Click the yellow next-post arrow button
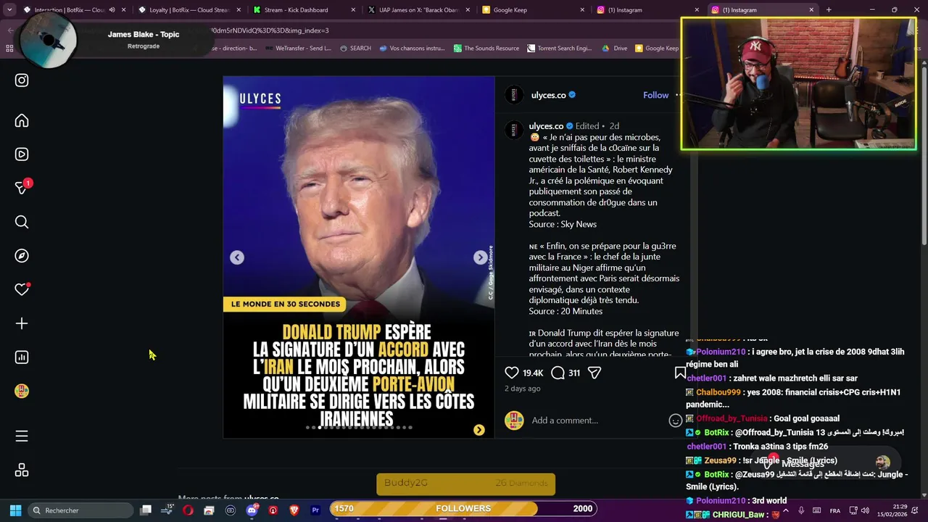The width and height of the screenshot is (928, 522). (x=479, y=430)
